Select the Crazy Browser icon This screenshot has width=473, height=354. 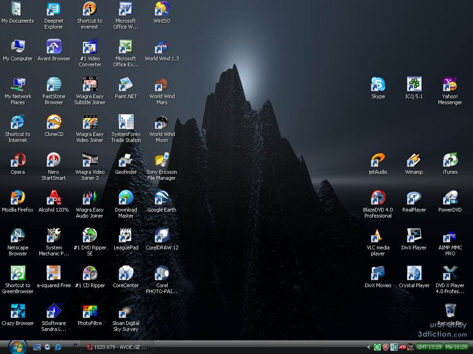click(x=18, y=311)
